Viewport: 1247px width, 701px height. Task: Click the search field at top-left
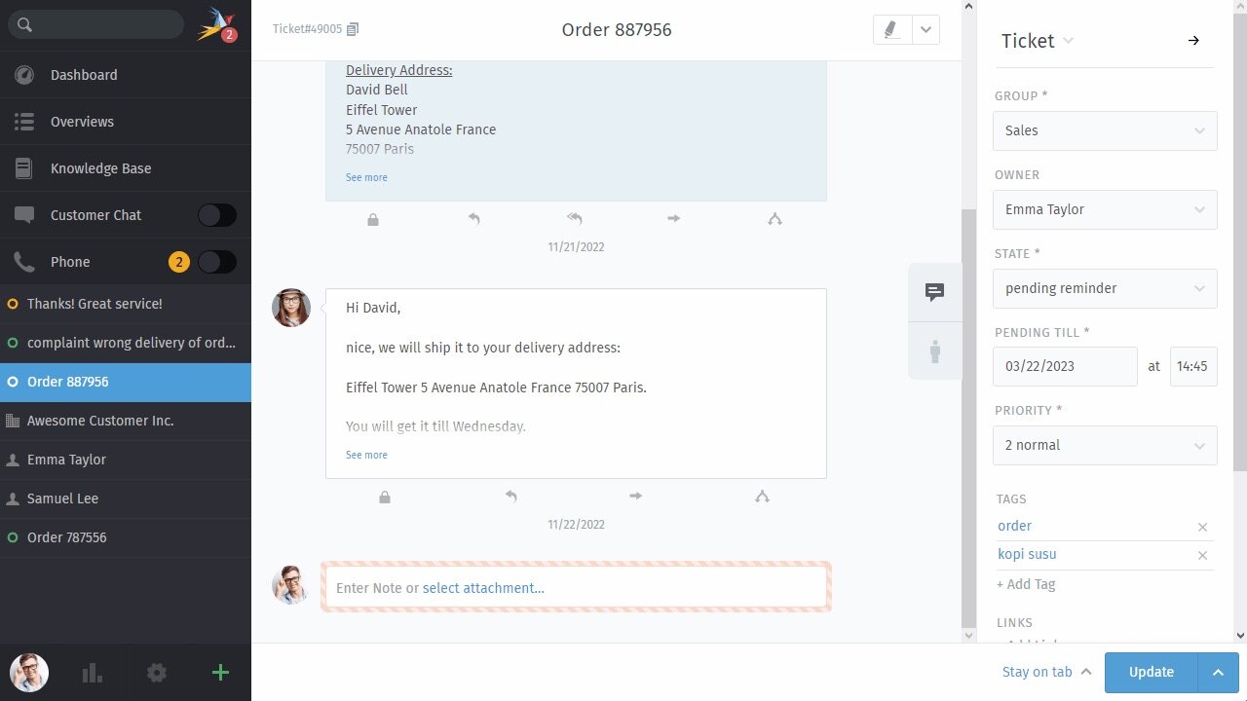(x=95, y=24)
